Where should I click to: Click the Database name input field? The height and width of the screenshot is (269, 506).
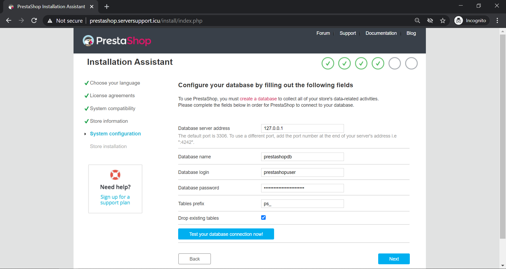(x=302, y=157)
